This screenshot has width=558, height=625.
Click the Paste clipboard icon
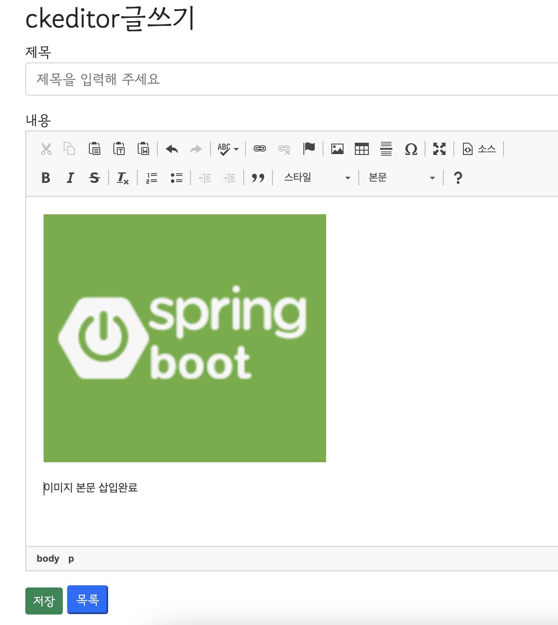(95, 149)
